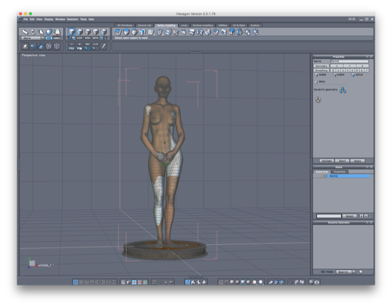Click the Apply button
The width and height of the screenshot is (392, 308).
tap(357, 161)
